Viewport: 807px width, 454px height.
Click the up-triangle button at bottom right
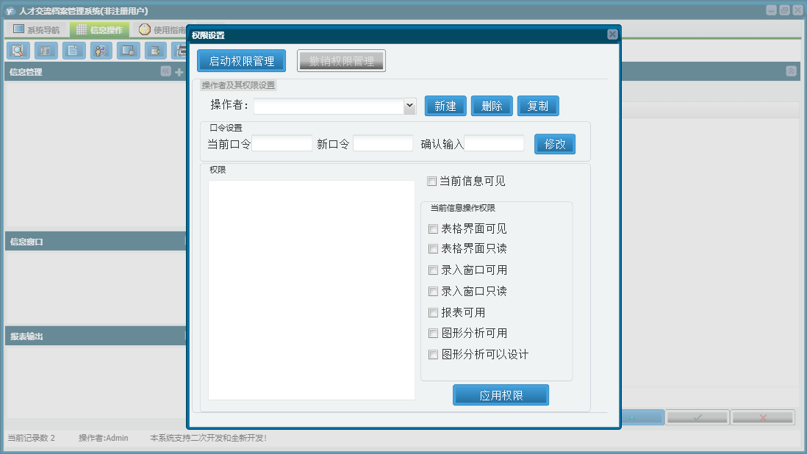tap(633, 417)
